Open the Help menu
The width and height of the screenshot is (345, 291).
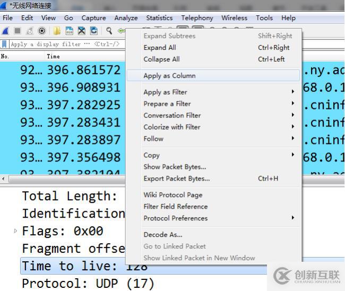pos(288,18)
